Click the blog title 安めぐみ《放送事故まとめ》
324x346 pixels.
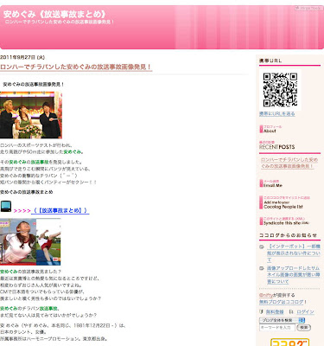pyautogui.click(x=54, y=14)
